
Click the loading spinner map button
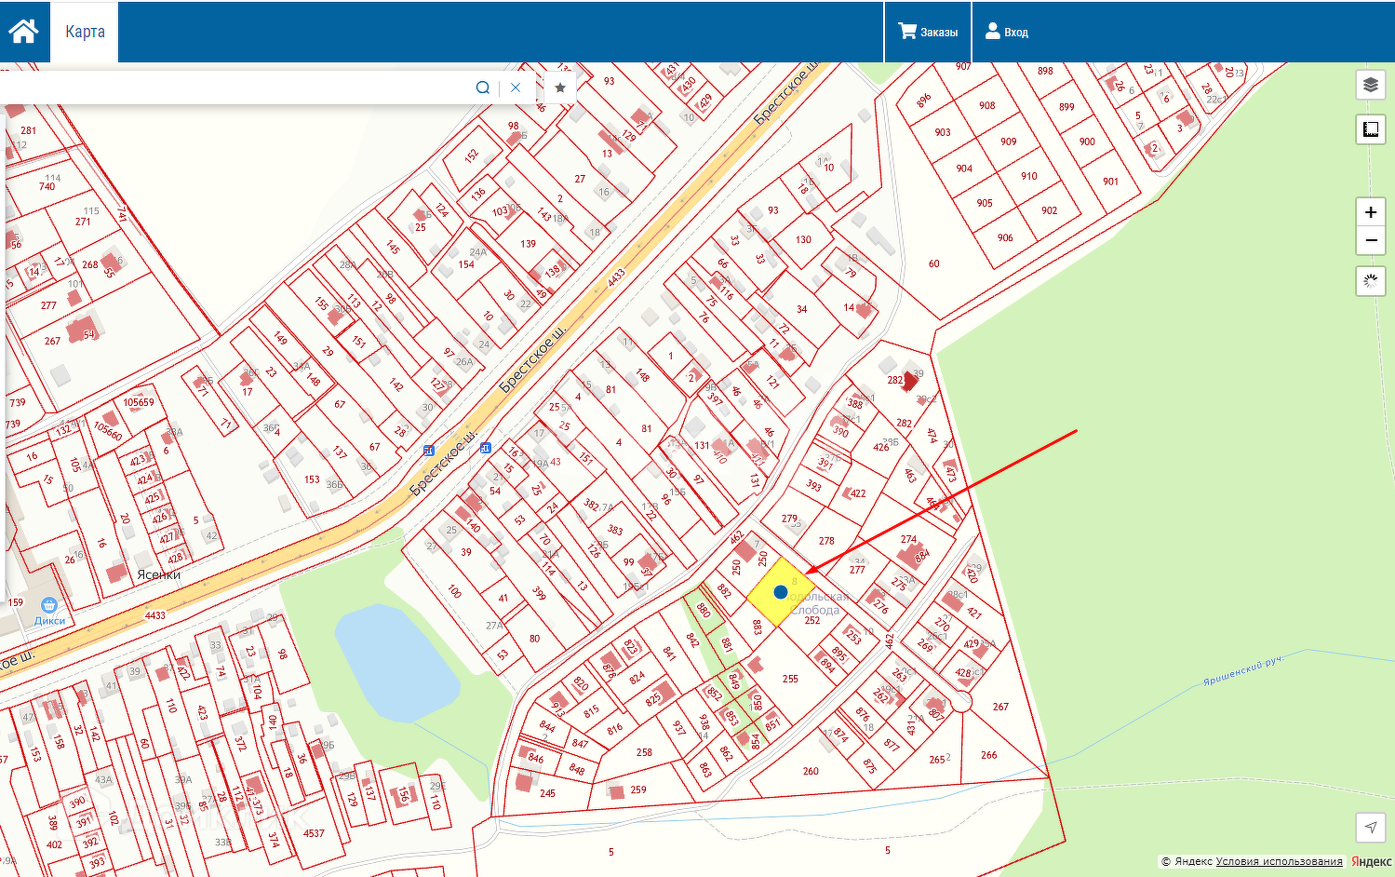1371,281
